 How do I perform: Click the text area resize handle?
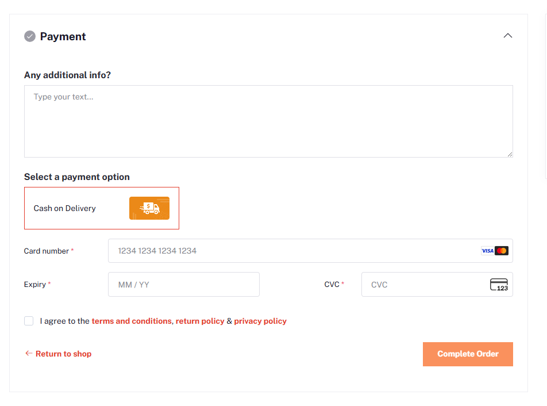(x=510, y=154)
